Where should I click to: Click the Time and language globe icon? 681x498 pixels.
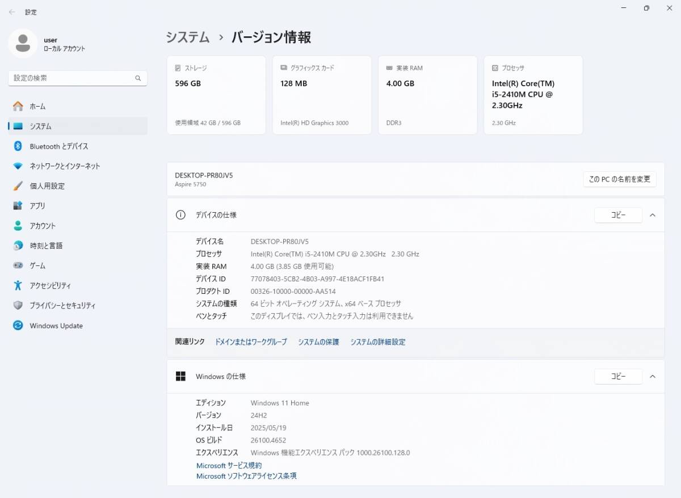point(18,246)
